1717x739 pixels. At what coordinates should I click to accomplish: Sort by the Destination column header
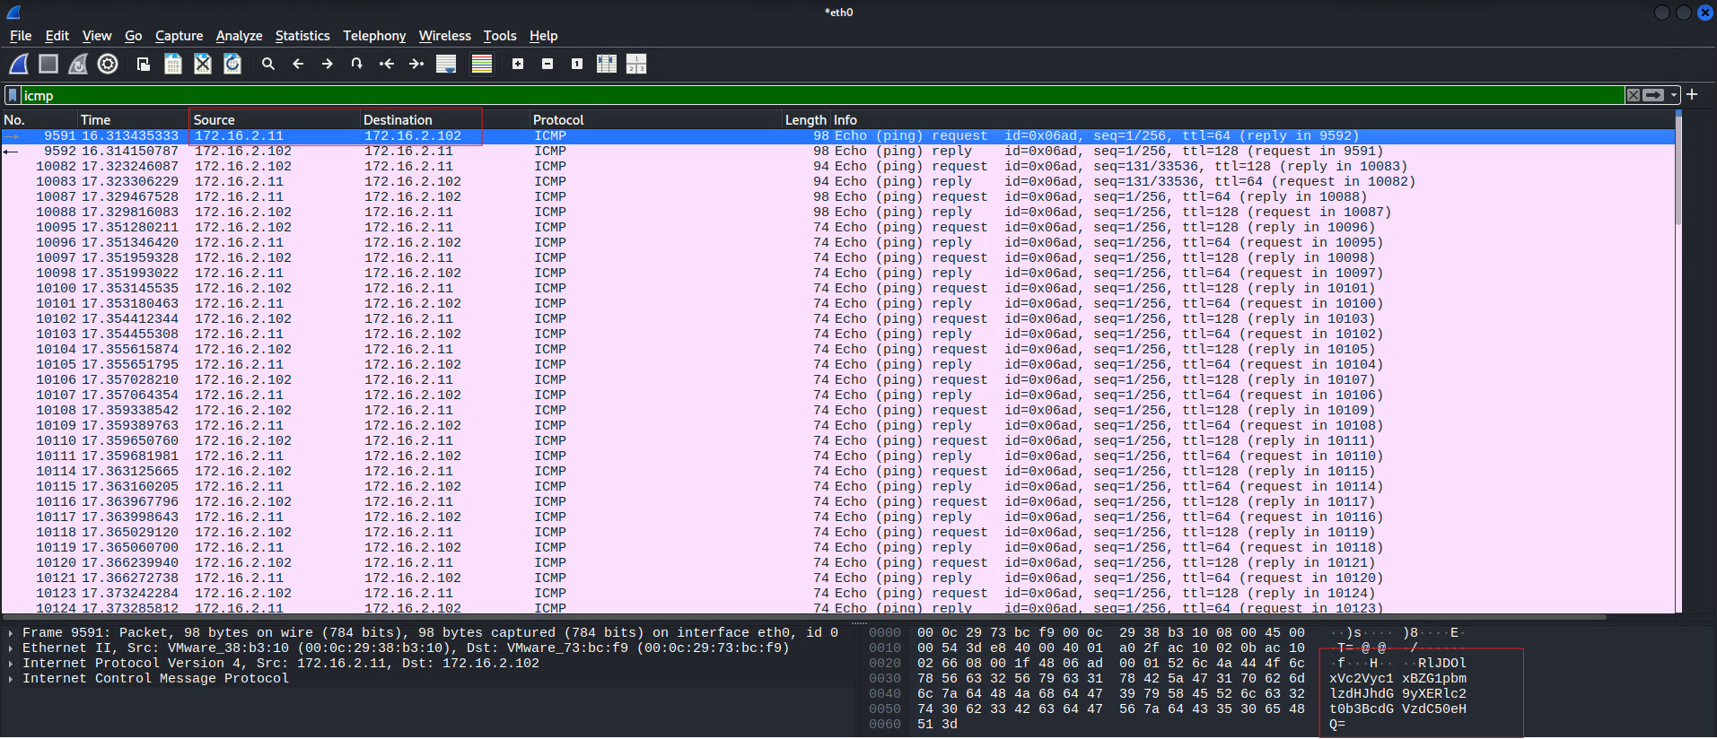coord(445,120)
